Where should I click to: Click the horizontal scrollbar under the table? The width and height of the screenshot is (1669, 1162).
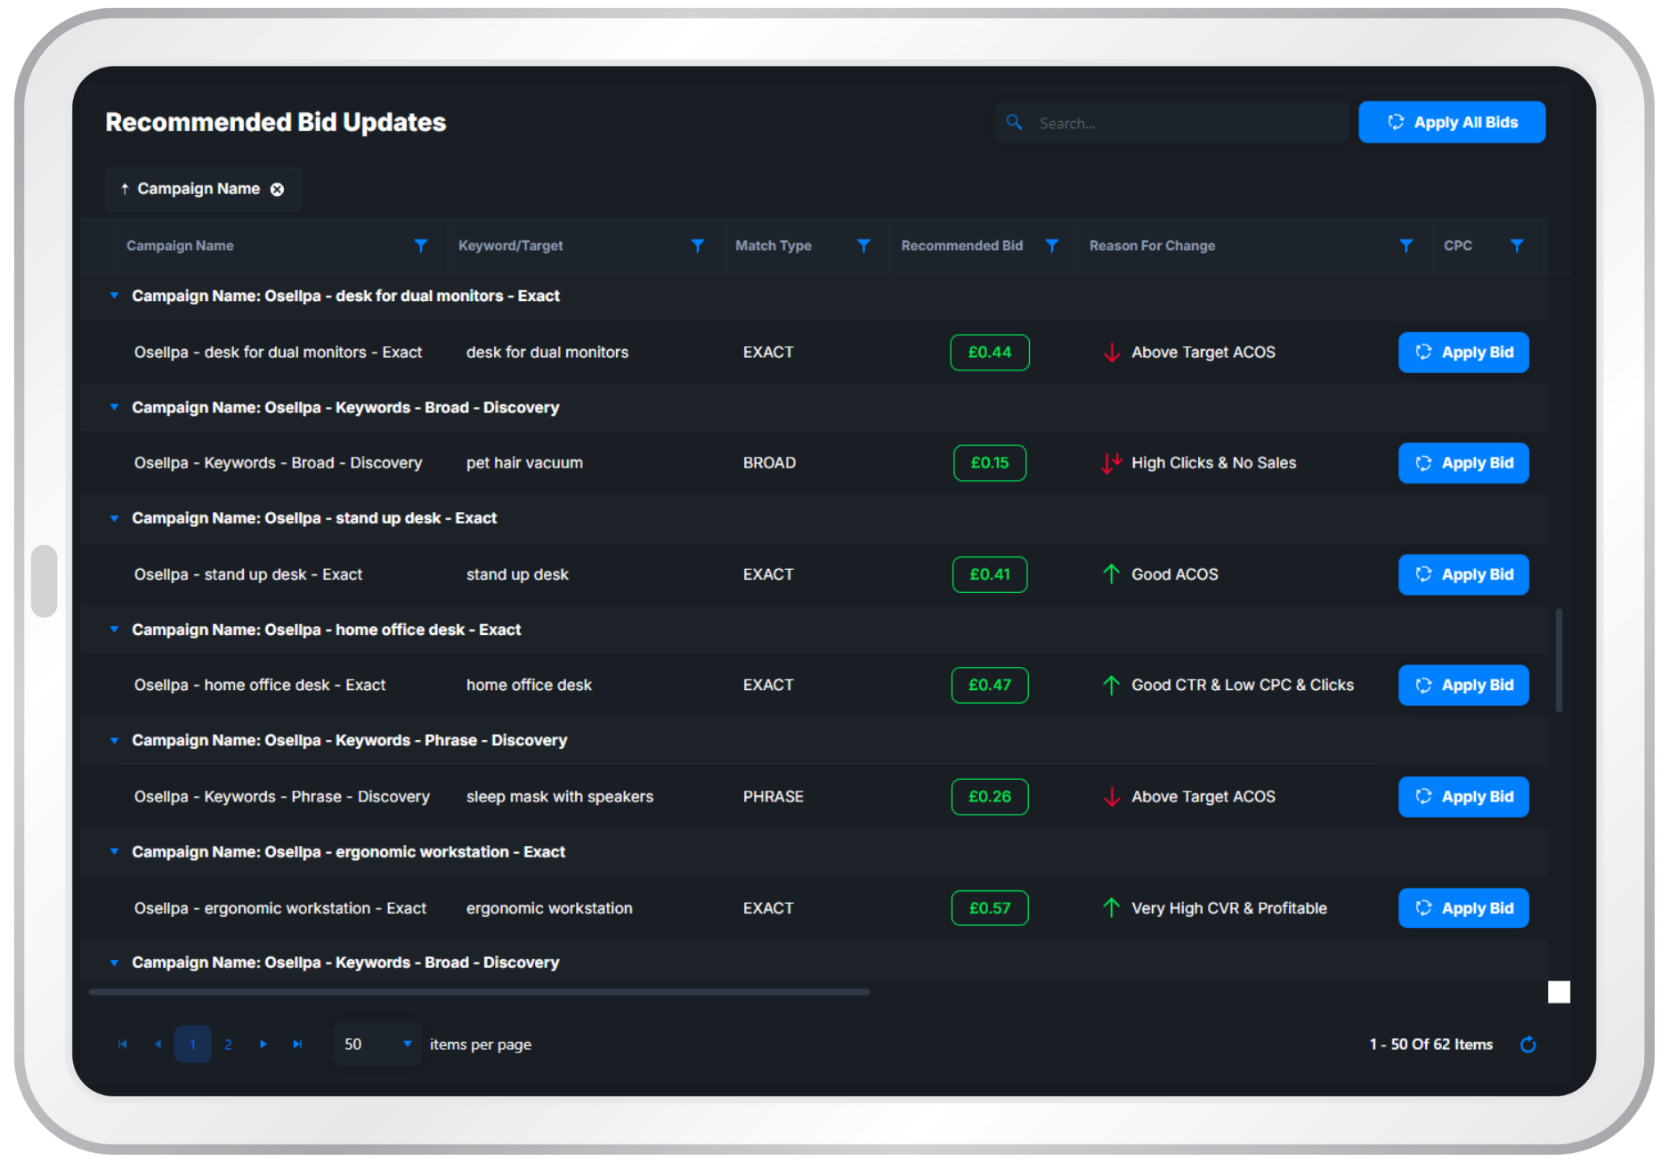[x=479, y=992]
